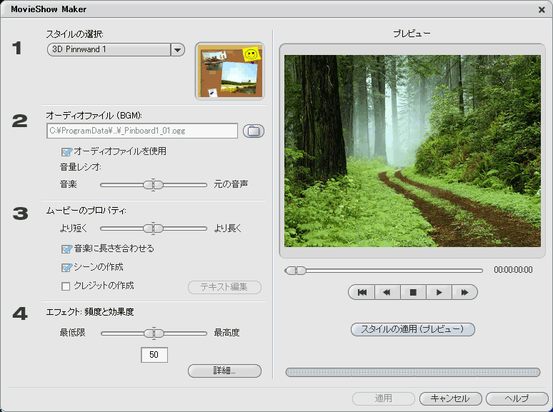553x412 pixels.
Task: Enable the クレジットの作成 checkbox
Action: (66, 286)
